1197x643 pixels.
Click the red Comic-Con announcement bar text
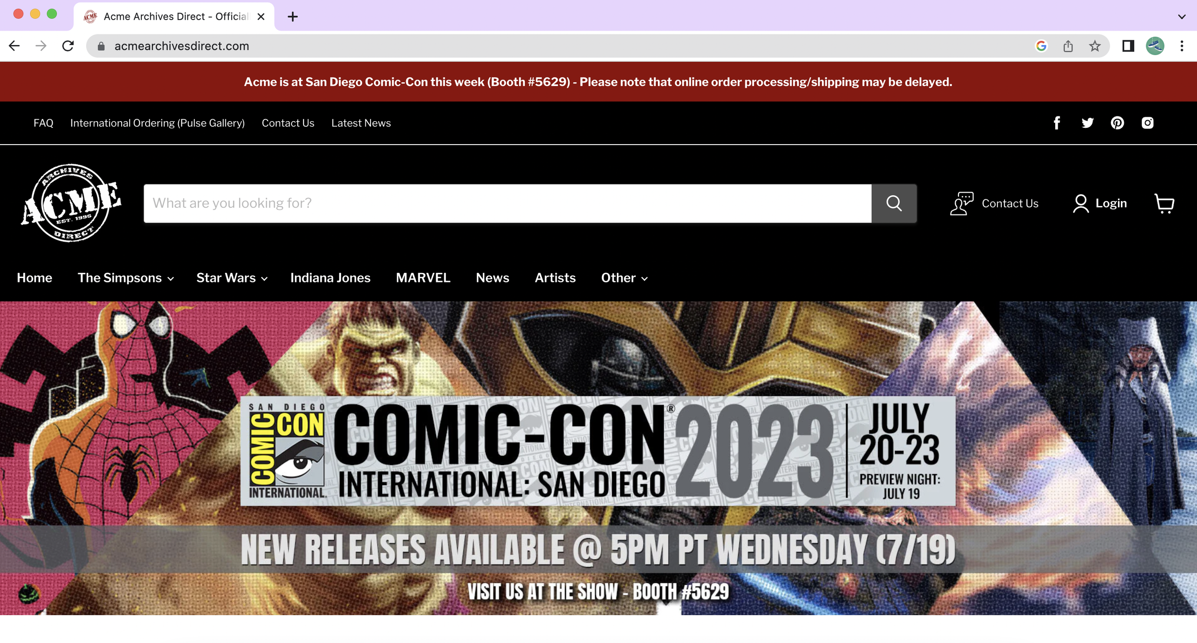click(598, 82)
